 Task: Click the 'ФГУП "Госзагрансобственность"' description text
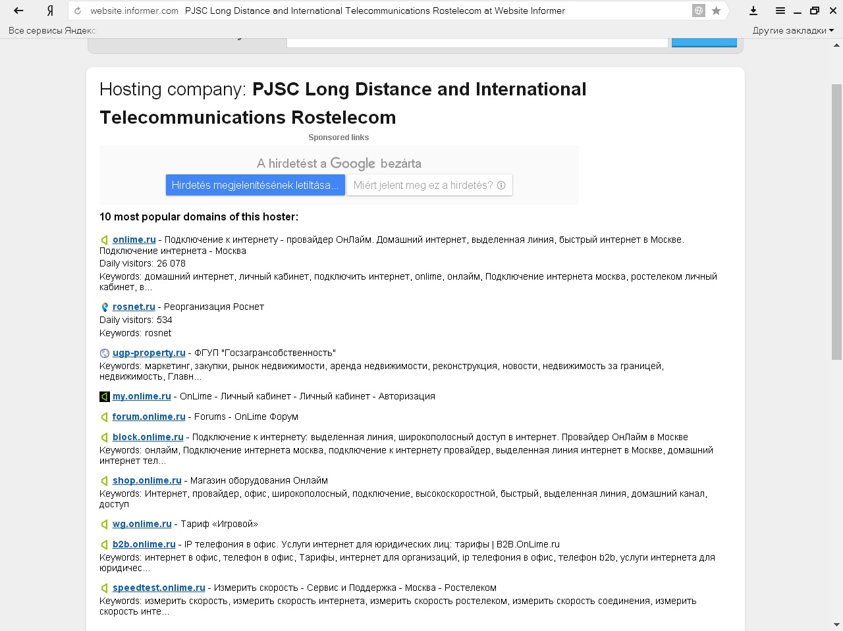265,353
